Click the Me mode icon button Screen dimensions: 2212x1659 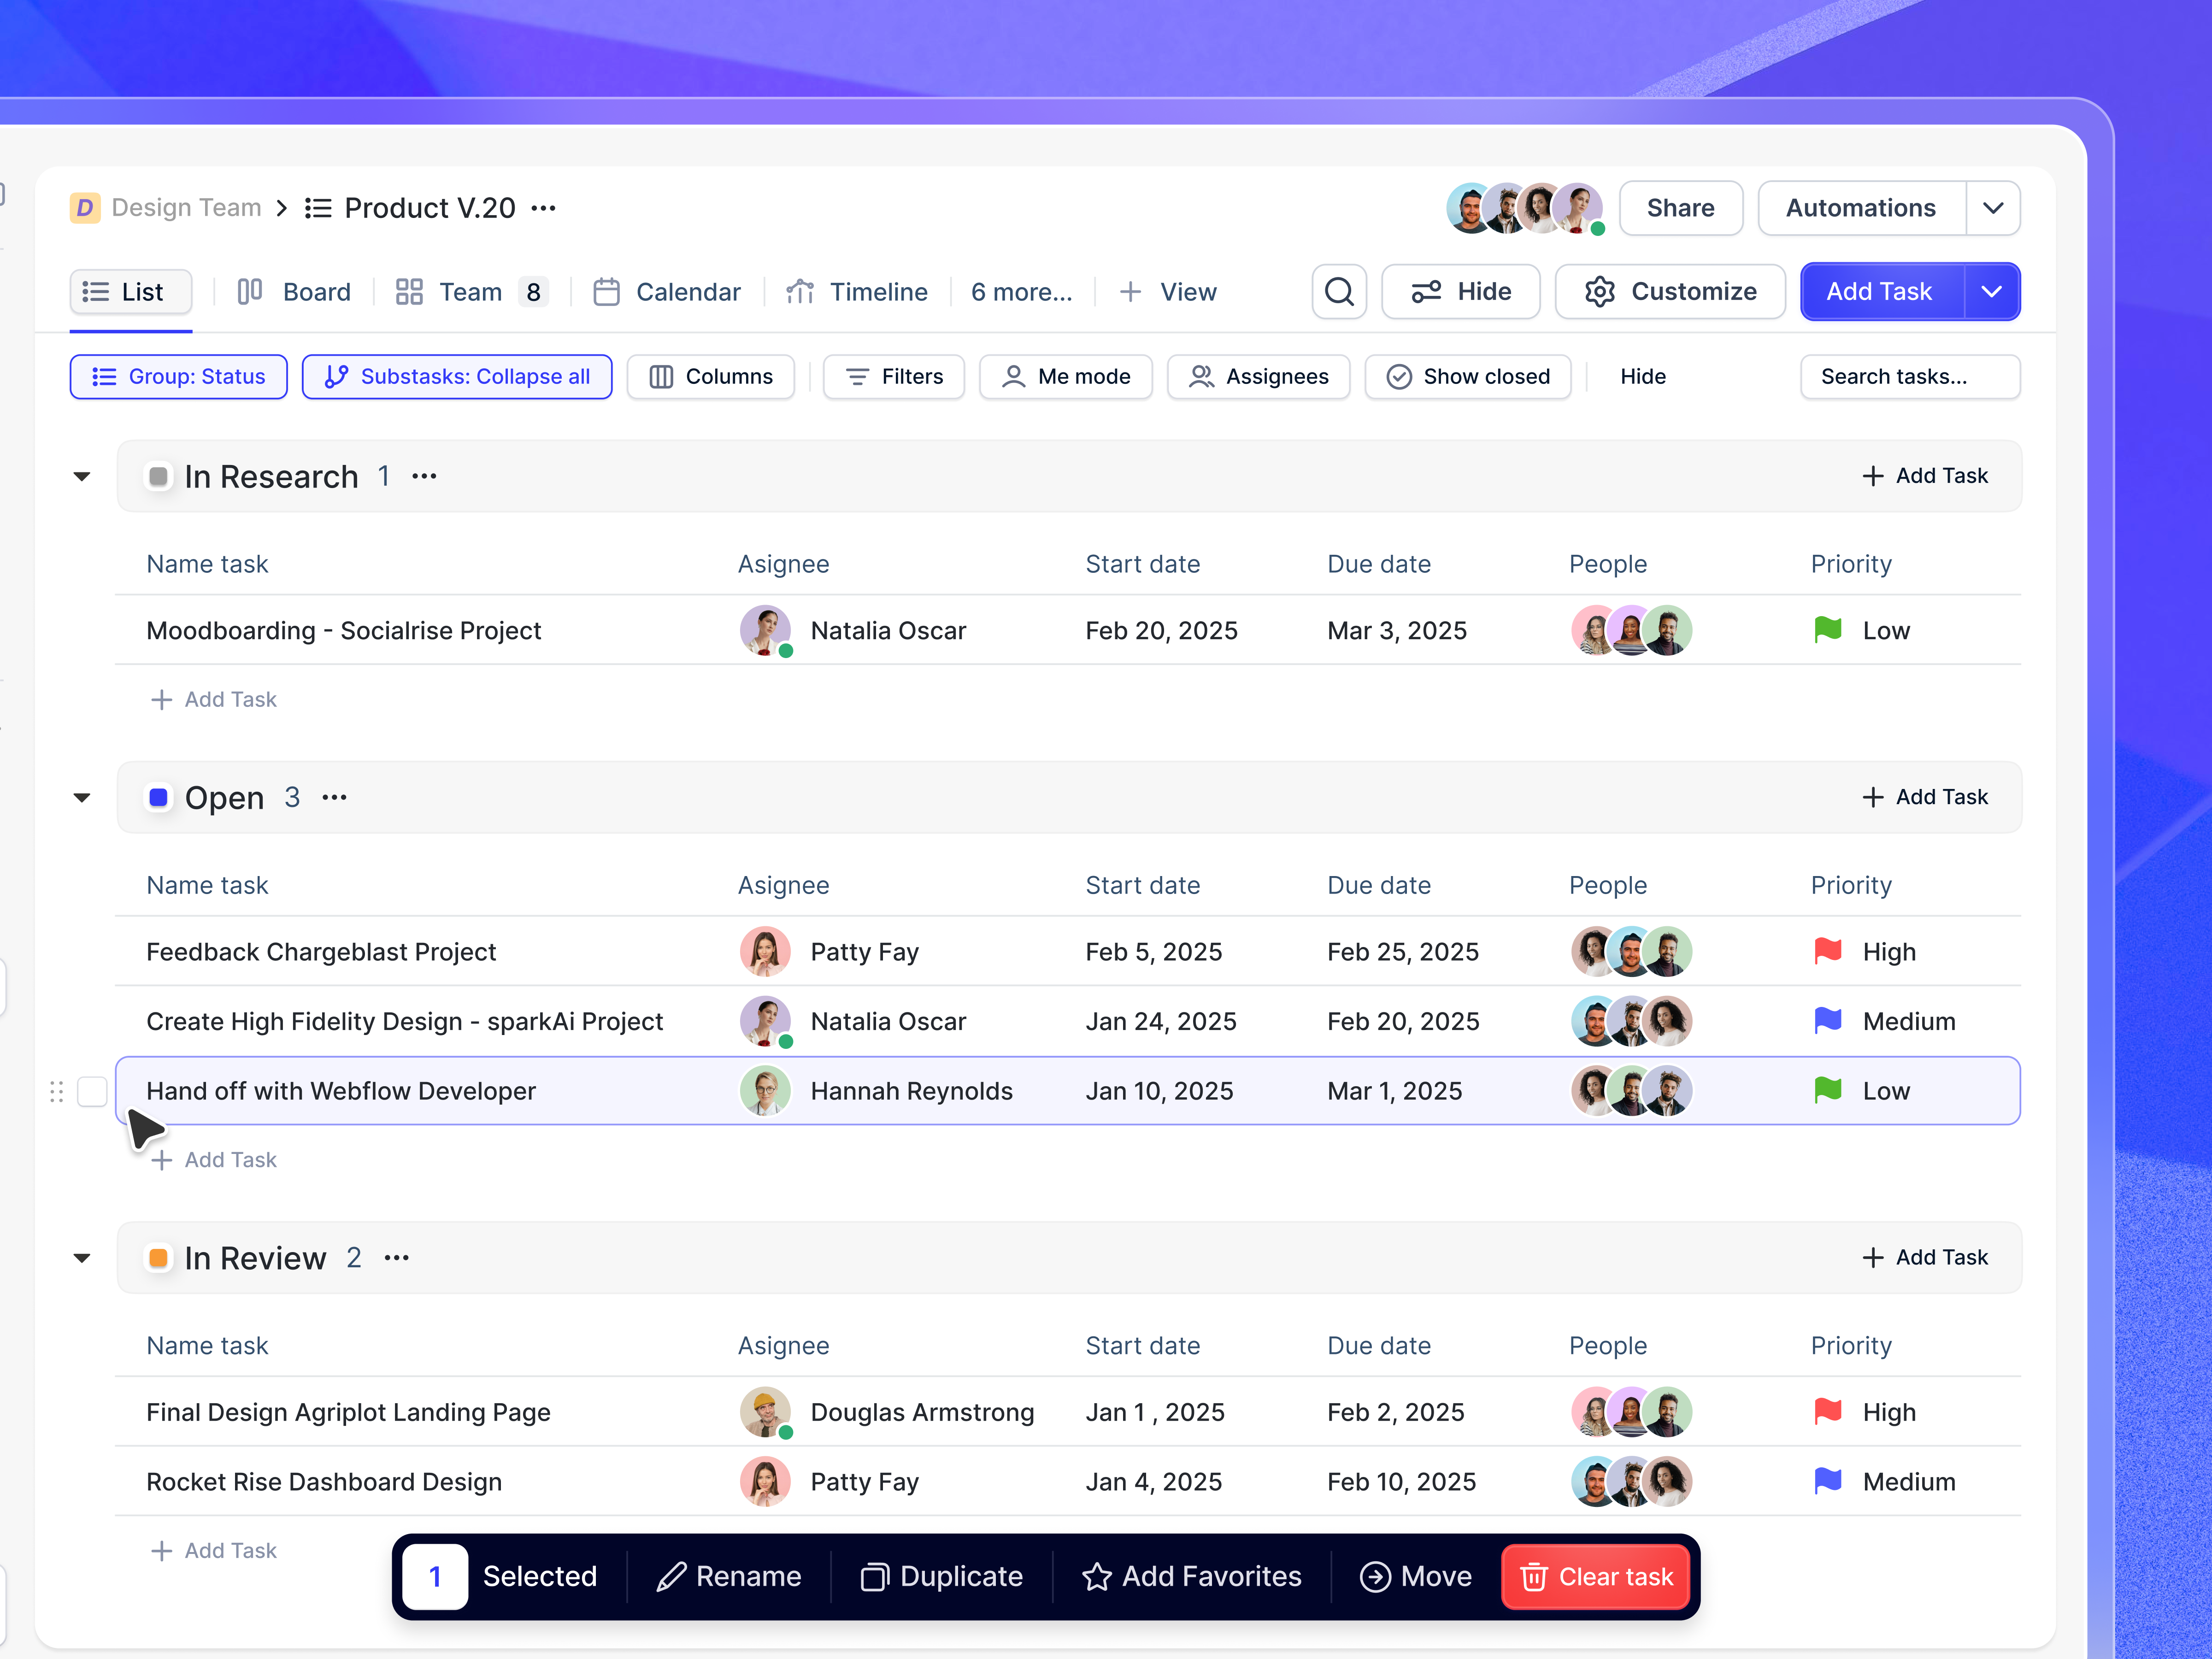pos(1014,377)
